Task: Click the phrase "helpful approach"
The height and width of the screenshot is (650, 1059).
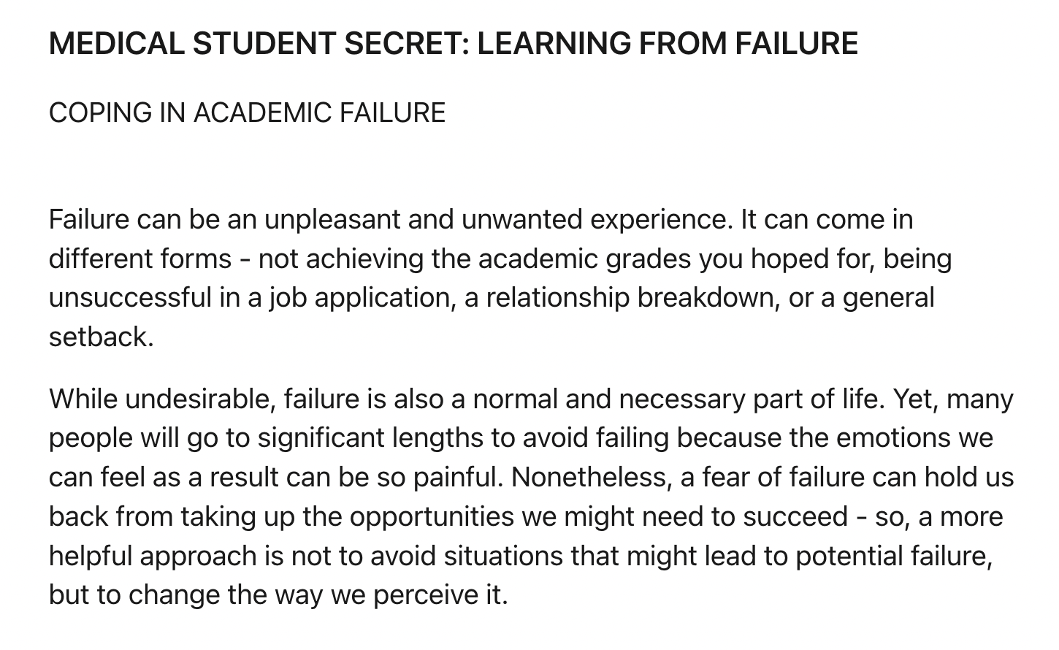Action: click(153, 557)
